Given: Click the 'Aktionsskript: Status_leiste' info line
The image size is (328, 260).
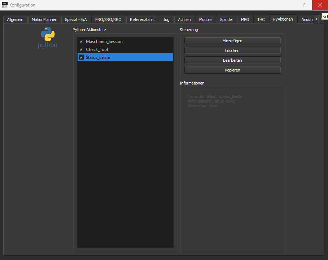Looking at the screenshot, I should pyautogui.click(x=211, y=101).
